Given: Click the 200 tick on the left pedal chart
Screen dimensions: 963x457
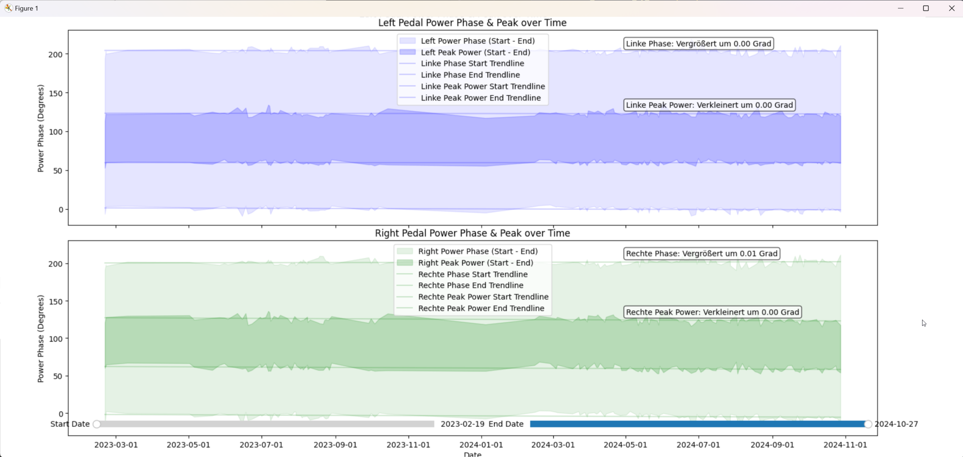Looking at the screenshot, I should click(55, 54).
